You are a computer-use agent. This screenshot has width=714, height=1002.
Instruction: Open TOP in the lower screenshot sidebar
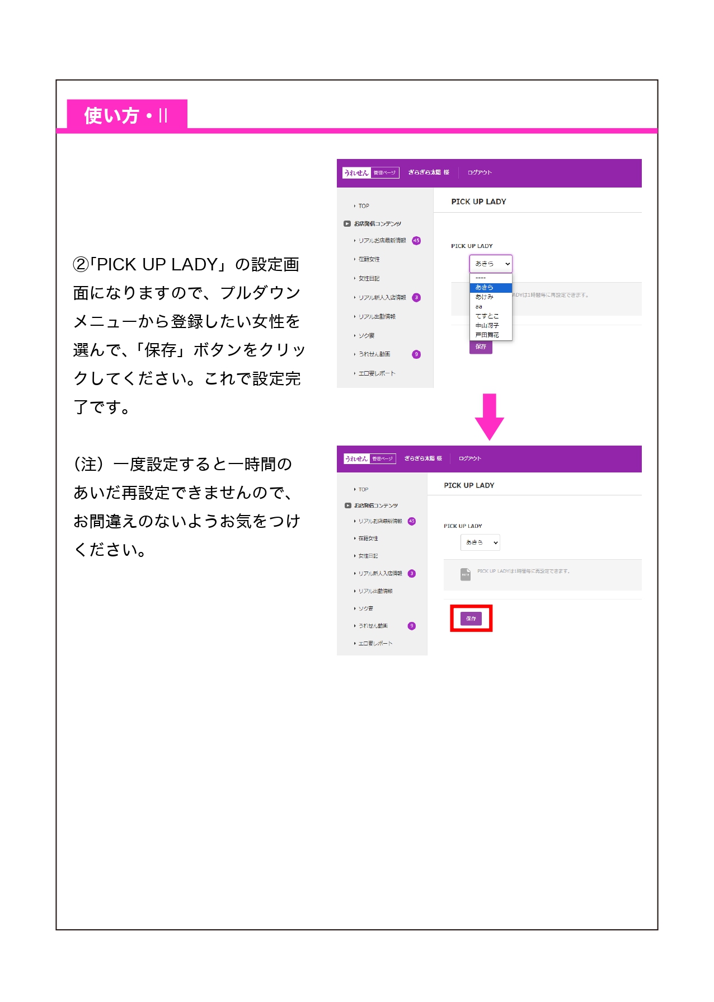363,489
